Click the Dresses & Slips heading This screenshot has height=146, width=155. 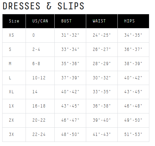[x=43, y=6]
